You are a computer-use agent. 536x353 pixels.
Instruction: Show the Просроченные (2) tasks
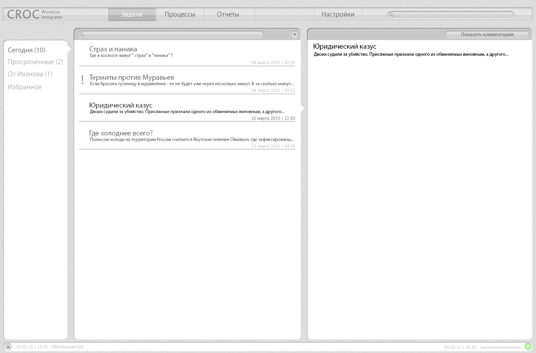(35, 62)
